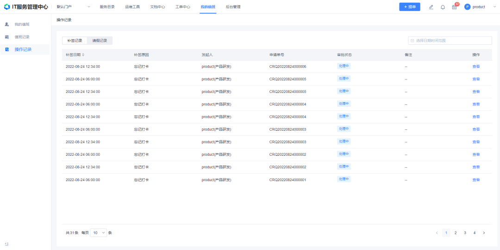The height and width of the screenshot is (250, 500).
Task: Click the 操作记录 breadcrumb title
Action: point(64,20)
